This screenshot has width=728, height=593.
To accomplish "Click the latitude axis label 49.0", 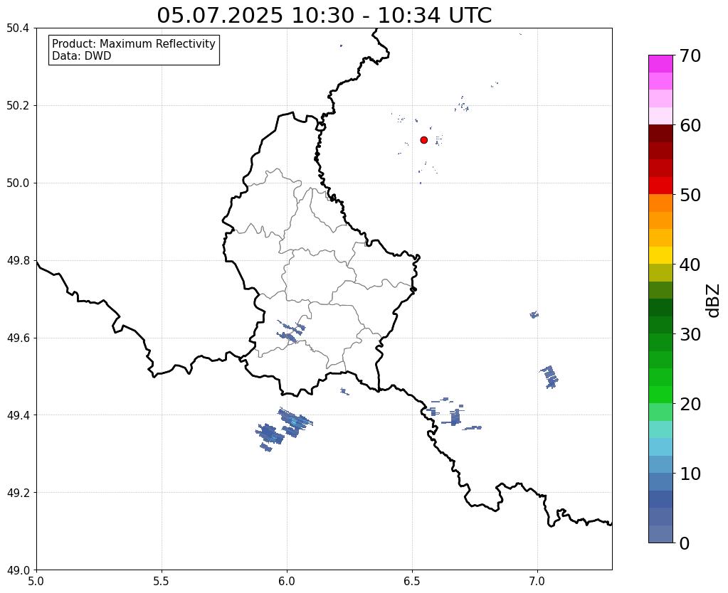I will (x=18, y=570).
